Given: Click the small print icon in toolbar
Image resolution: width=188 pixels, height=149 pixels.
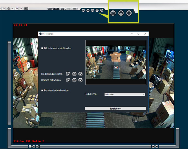Looking at the screenshot, I should tap(97, 11).
